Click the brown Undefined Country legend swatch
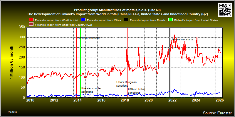235x117 pixels. [x=31, y=25]
